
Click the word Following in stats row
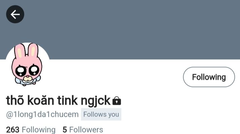[x=39, y=130]
